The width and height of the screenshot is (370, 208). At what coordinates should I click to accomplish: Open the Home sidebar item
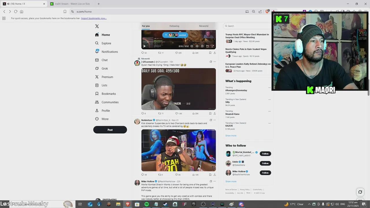click(103, 35)
